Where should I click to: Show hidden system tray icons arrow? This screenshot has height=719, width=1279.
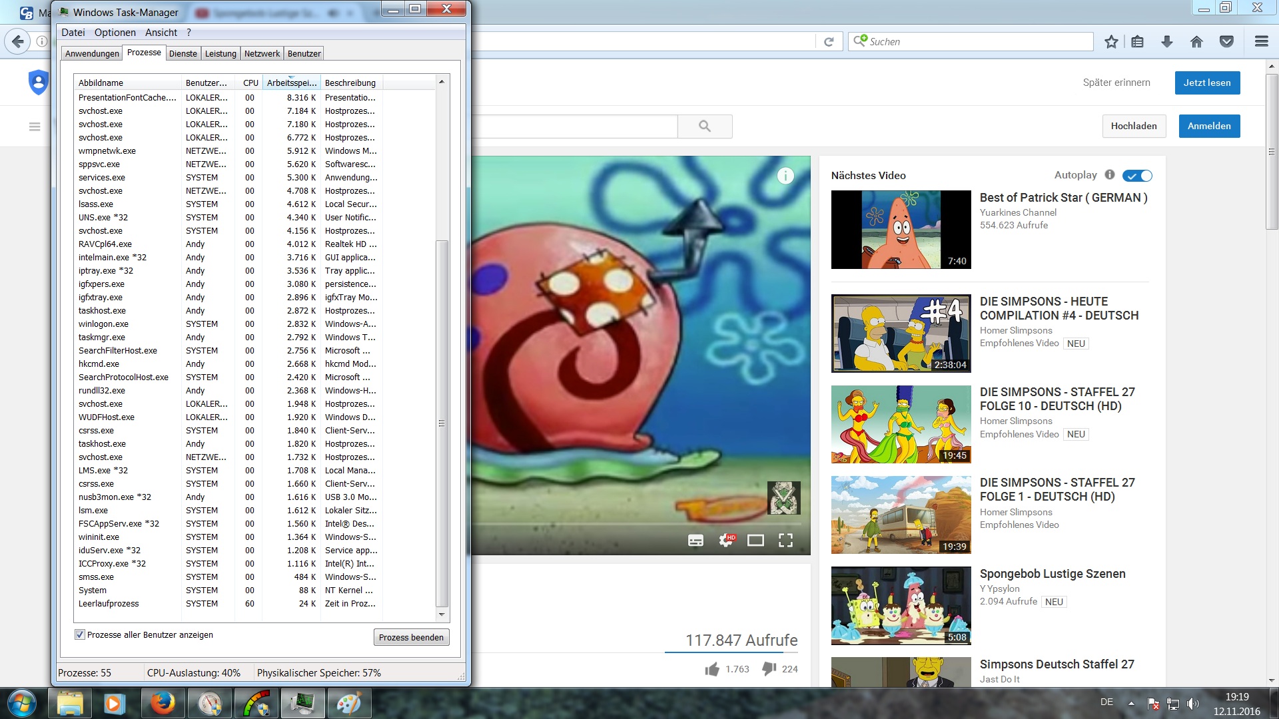click(x=1131, y=703)
